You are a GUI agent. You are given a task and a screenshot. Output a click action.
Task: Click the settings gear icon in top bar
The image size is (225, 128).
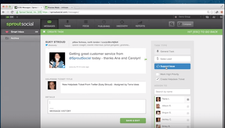(x=221, y=17)
